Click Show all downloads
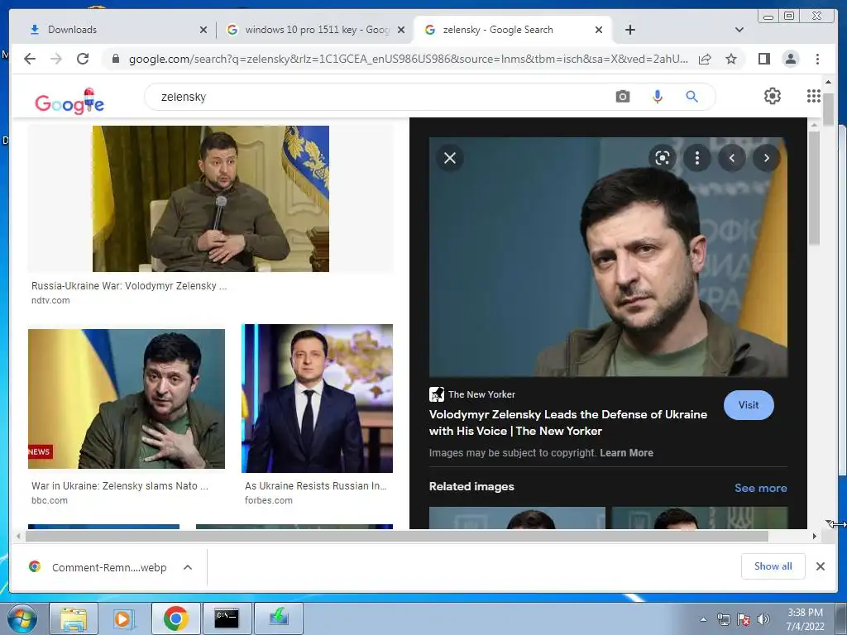Image resolution: width=847 pixels, height=635 pixels. (773, 566)
